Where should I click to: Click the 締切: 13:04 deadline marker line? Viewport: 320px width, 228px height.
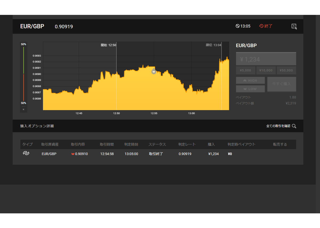221,76
